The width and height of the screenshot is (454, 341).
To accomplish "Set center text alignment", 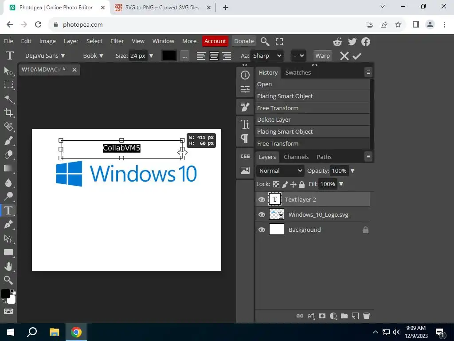I will point(214,56).
